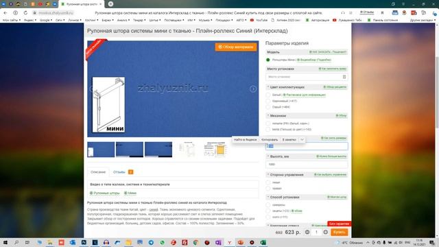The image size is (439, 247).
Task: Open Photoshop from the taskbar
Action: [x=84, y=242]
